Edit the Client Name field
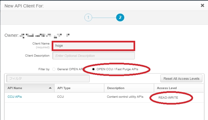The height and width of the screenshot is (120, 208). click(x=93, y=46)
